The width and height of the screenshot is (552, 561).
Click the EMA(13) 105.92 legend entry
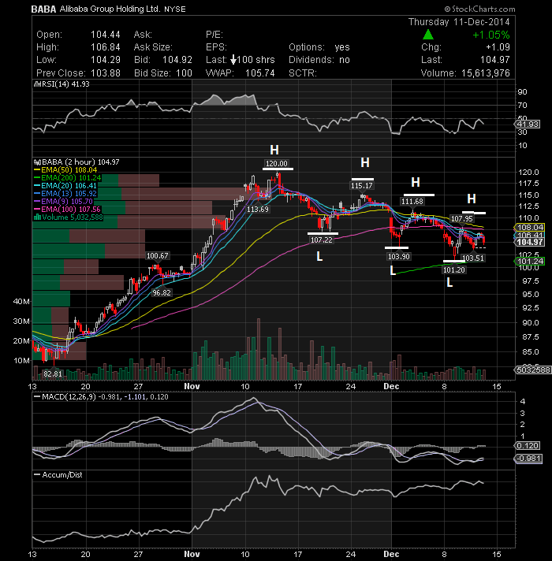(69, 194)
